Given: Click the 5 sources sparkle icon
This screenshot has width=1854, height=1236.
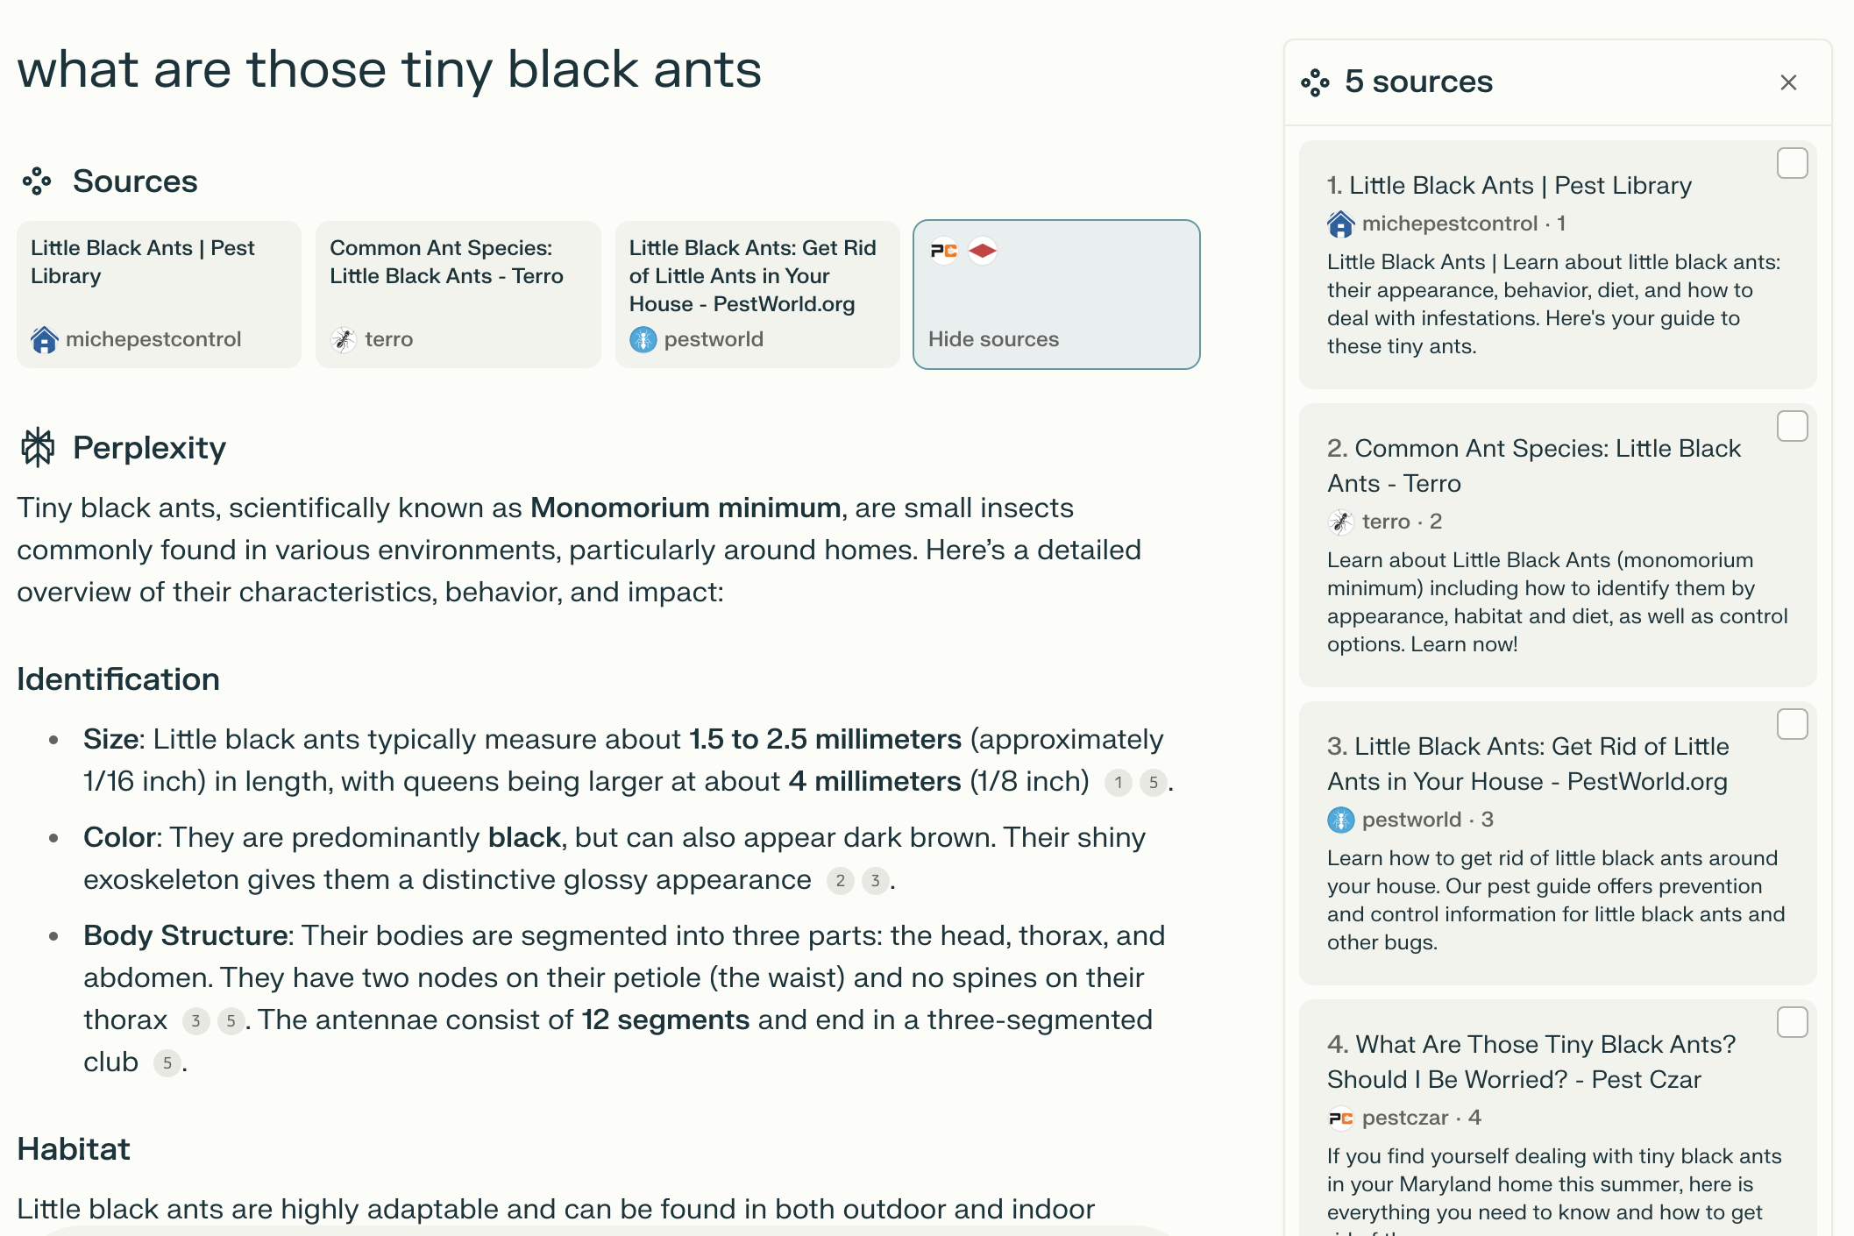Looking at the screenshot, I should pos(1316,82).
